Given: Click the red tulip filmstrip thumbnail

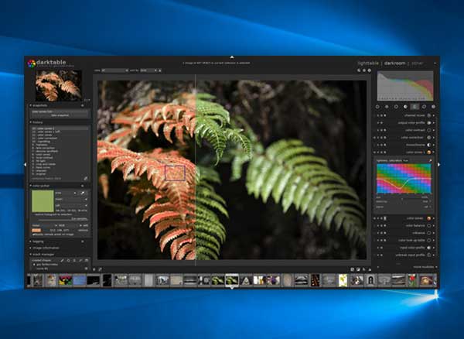Looking at the screenshot, I should (412, 280).
